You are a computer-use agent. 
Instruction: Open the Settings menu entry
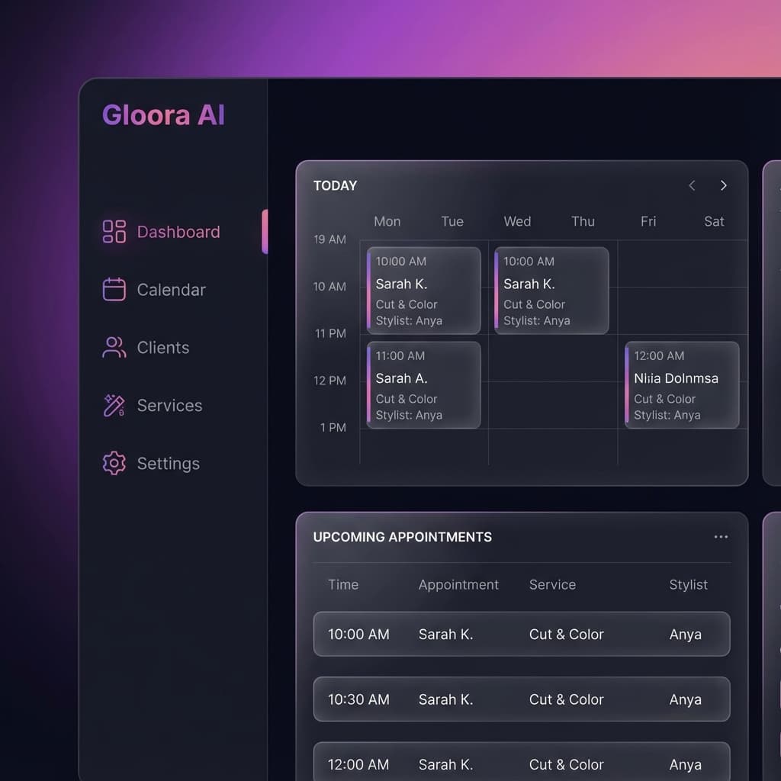168,463
